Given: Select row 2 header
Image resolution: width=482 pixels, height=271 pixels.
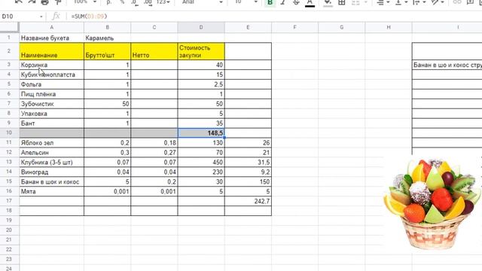Looking at the screenshot, I should click(9, 51).
